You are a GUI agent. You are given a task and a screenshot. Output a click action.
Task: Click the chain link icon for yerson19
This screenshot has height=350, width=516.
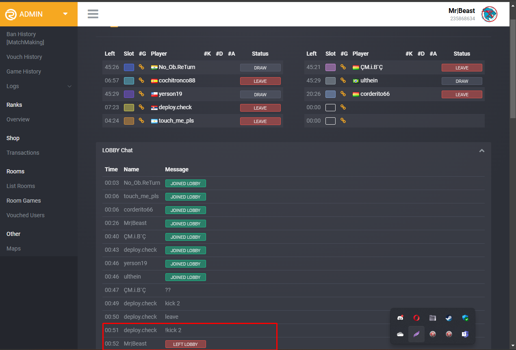click(141, 94)
